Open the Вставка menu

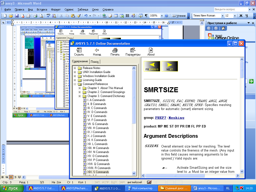click(x=42, y=9)
